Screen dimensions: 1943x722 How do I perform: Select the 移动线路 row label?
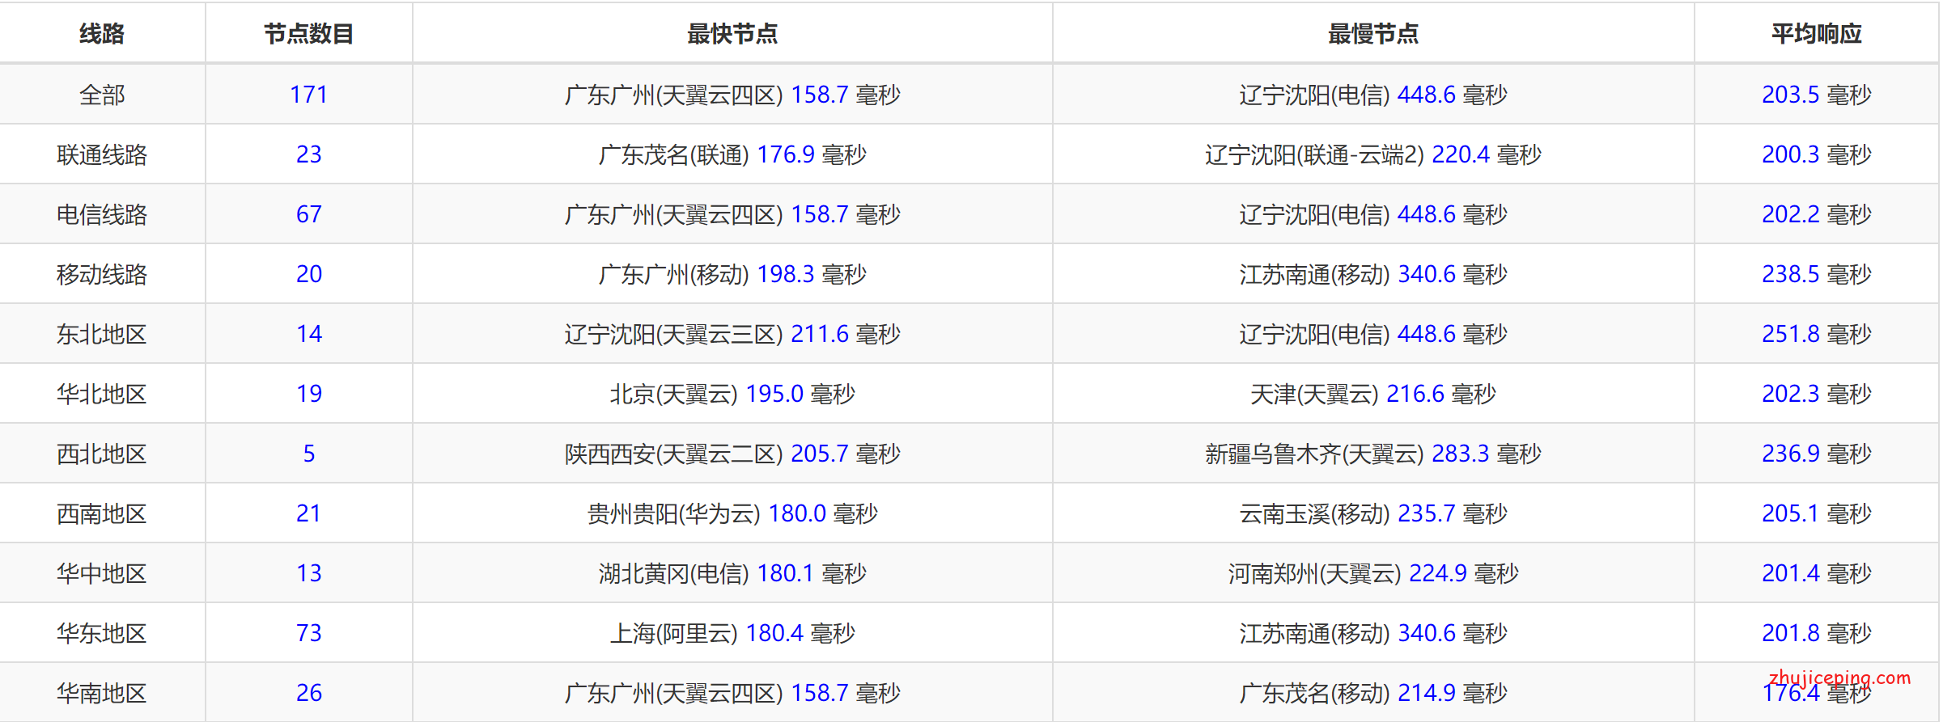tap(102, 274)
